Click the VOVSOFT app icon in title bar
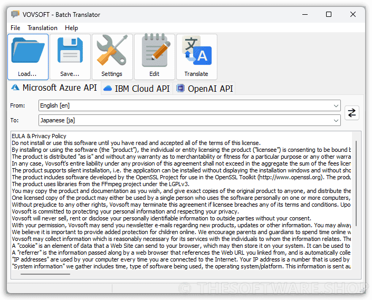The width and height of the screenshot is (372, 300). click(x=15, y=14)
